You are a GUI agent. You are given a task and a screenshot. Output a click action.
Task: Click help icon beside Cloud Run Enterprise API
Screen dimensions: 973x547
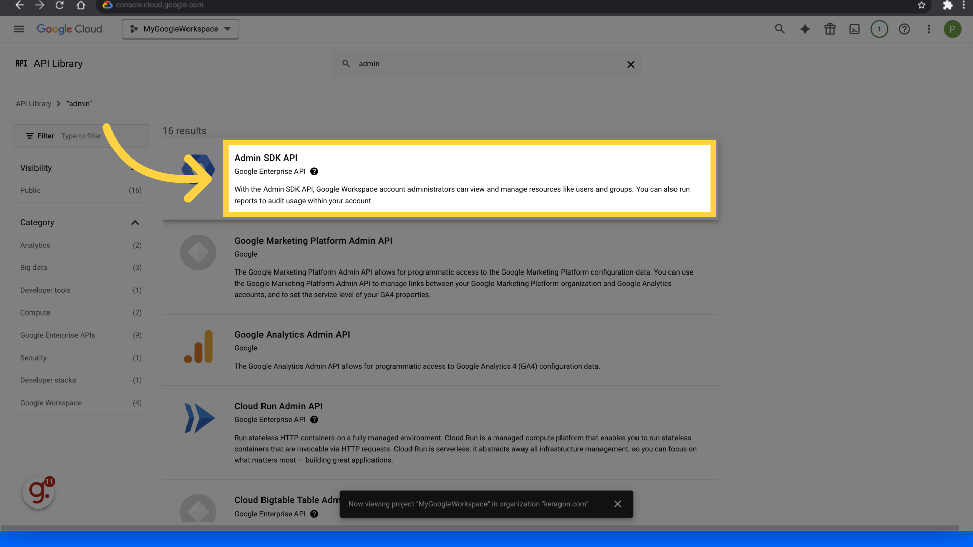click(314, 420)
